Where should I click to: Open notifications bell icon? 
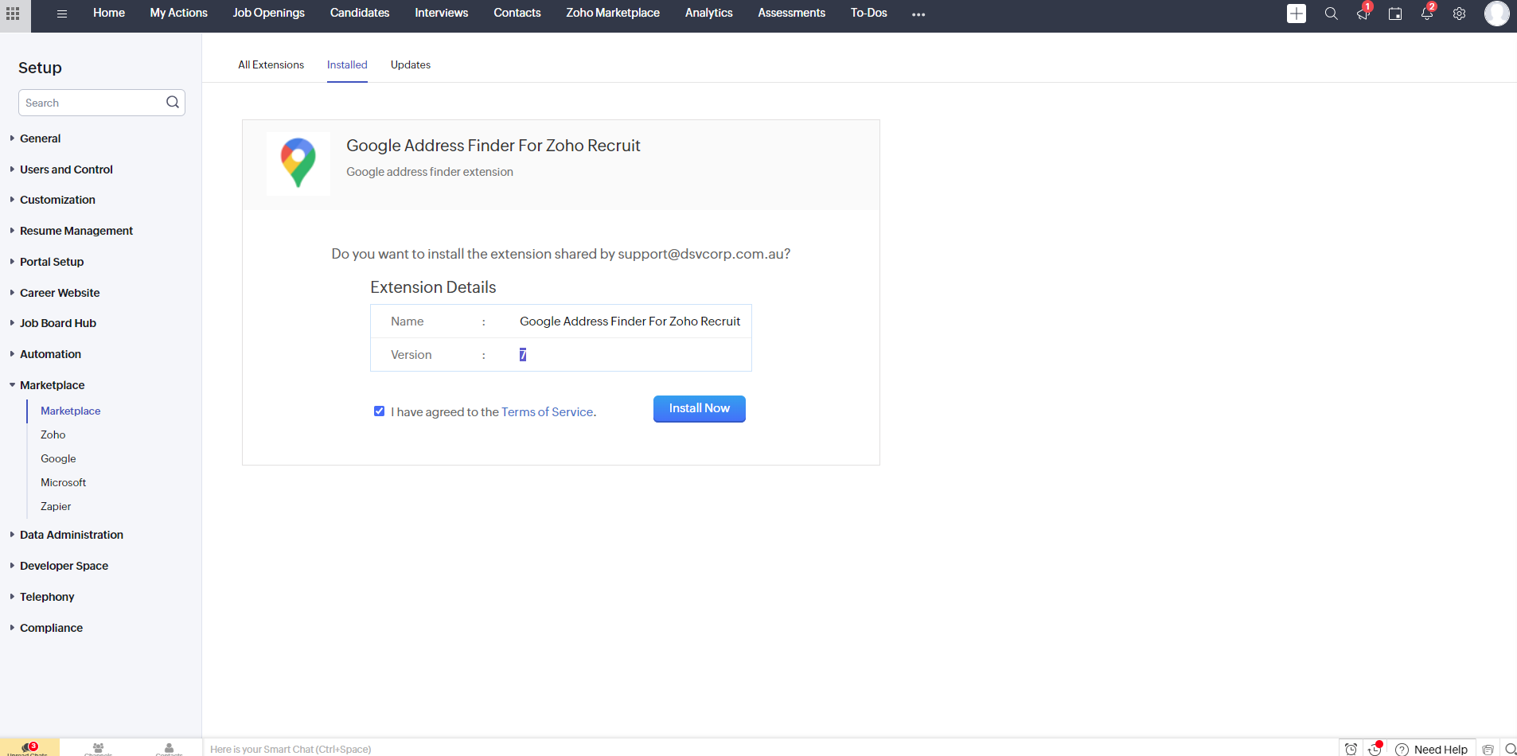pos(1427,14)
